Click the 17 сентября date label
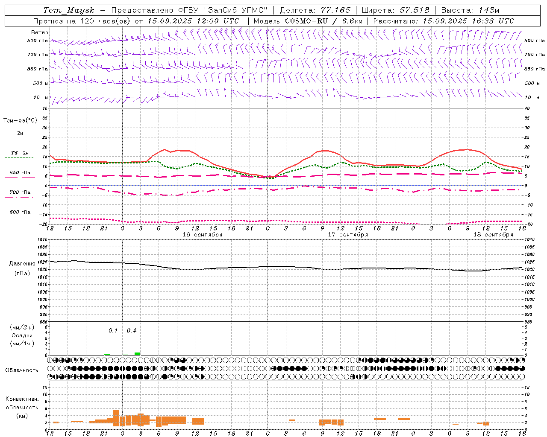Viewport: 547px width, 437px height. point(348,235)
